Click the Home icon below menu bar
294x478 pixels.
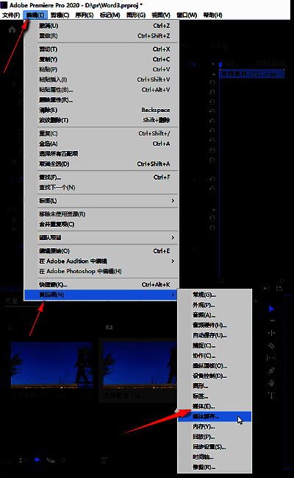click(12, 29)
